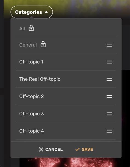The height and width of the screenshot is (167, 130).
Task: Cancel the category changes
Action: [x=51, y=149]
